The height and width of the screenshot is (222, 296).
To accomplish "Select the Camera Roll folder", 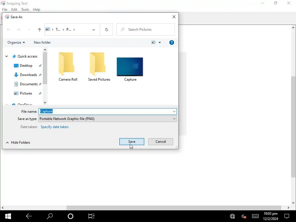I will pyautogui.click(x=68, y=67).
